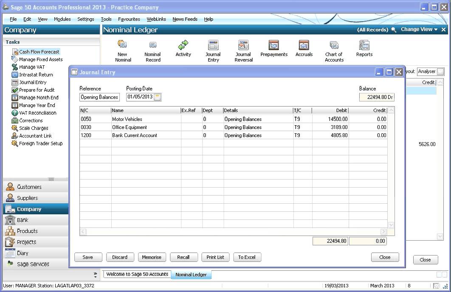Open the Posting Date calendar picker
This screenshot has width=451, height=292.
click(157, 97)
